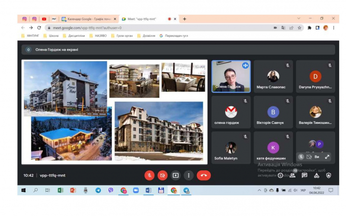Open the НАЗЯВО bookmark folder
The height and width of the screenshot is (216, 346).
(98, 36)
